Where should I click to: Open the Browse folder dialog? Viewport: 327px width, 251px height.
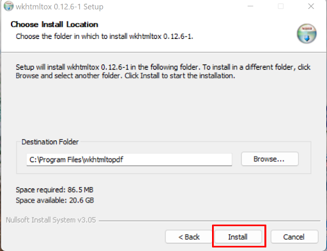click(270, 159)
